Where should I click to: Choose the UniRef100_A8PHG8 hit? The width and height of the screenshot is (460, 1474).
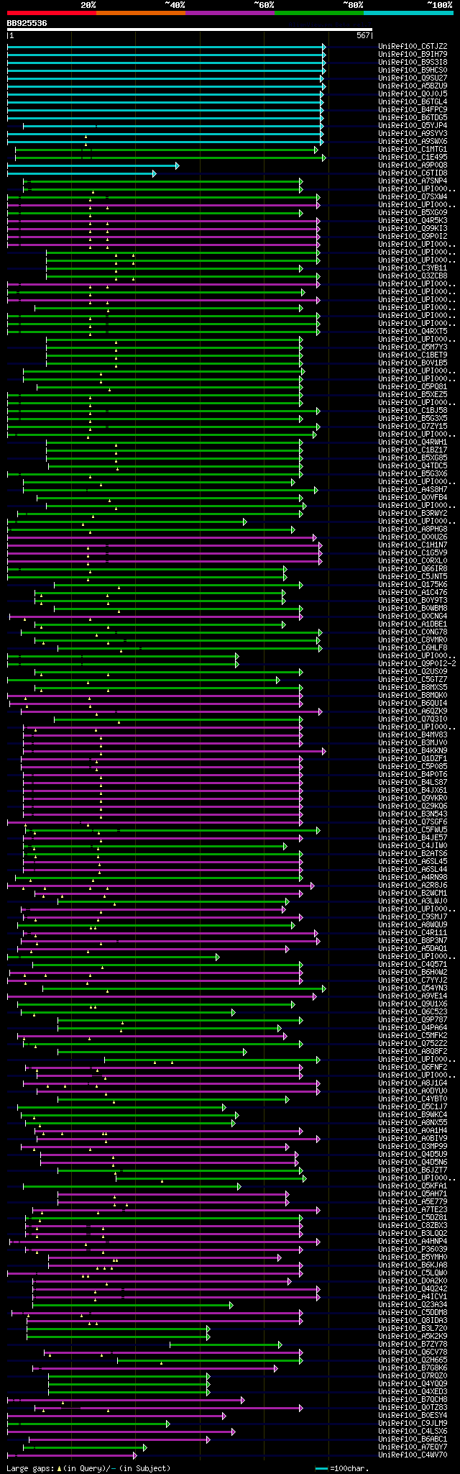point(413,529)
